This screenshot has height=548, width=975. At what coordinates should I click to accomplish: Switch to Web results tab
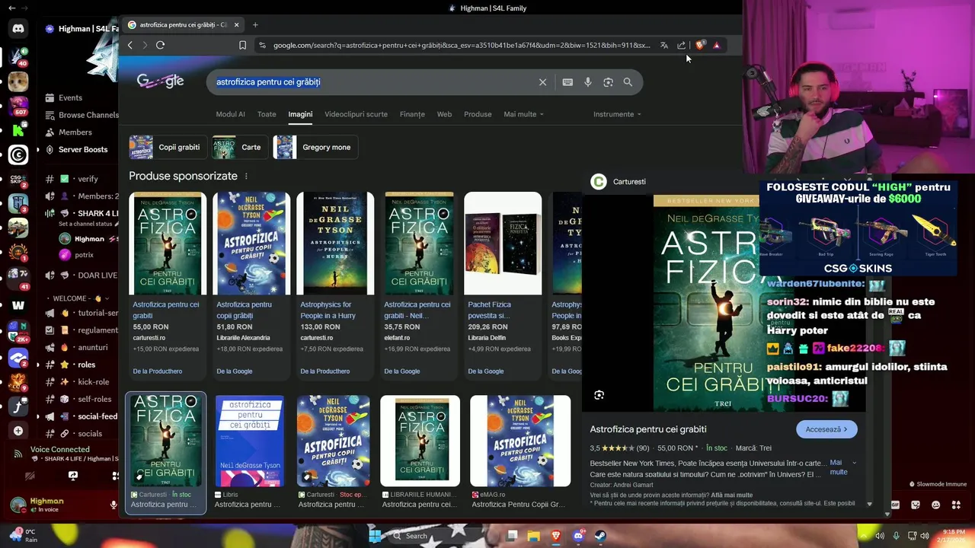point(444,114)
